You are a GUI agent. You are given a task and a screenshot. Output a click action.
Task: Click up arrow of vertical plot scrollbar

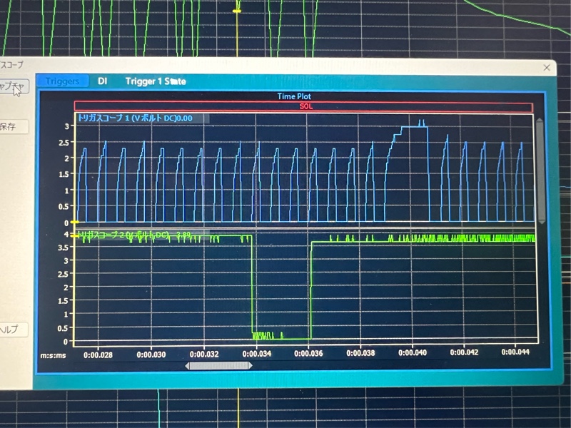(540, 121)
